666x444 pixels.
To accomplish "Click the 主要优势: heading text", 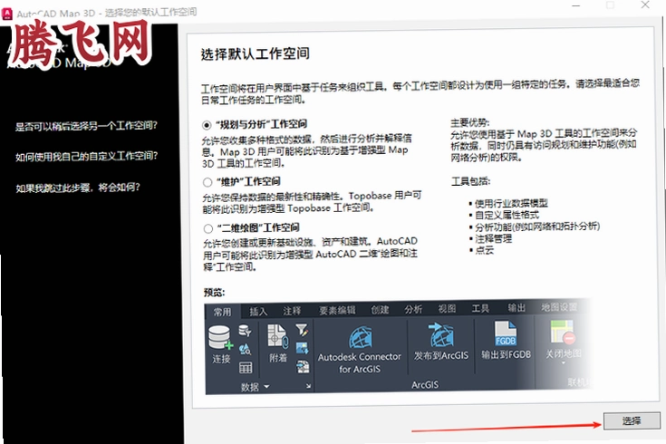I will click(469, 123).
